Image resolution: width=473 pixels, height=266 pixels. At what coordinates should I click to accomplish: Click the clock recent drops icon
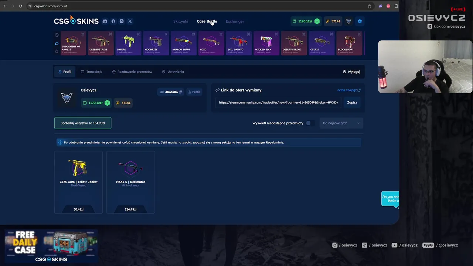[x=57, y=35]
